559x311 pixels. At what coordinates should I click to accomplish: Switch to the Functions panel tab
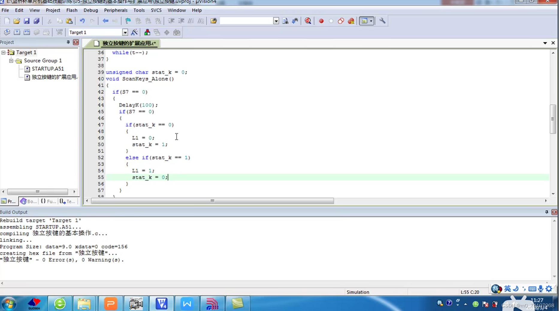[48, 201]
